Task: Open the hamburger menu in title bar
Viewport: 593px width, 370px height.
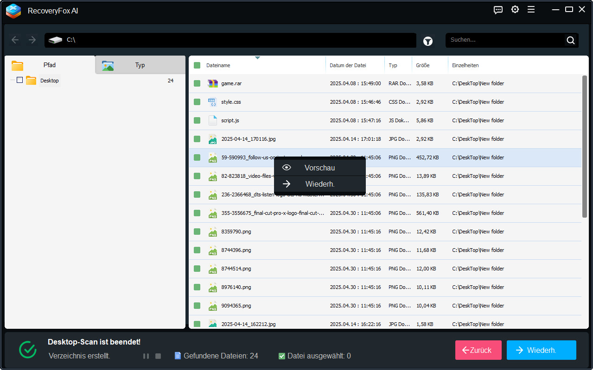Action: pos(531,10)
